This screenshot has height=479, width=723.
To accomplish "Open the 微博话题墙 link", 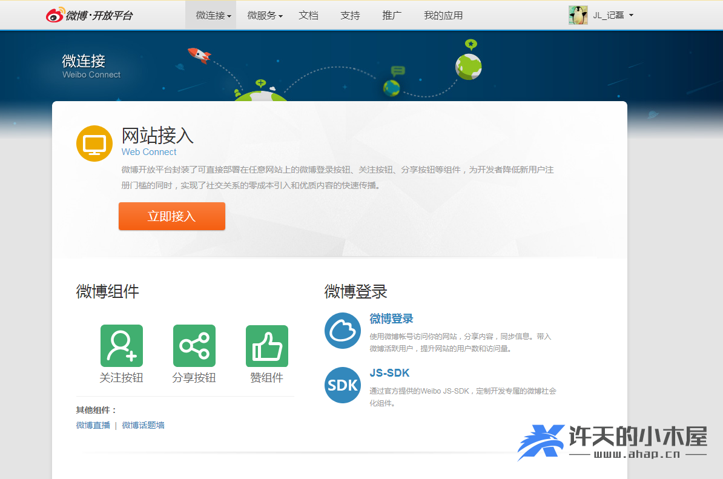I will (x=143, y=425).
